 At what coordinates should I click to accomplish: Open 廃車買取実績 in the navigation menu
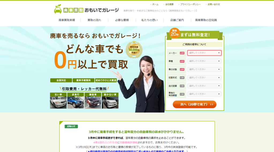pos(67,20)
